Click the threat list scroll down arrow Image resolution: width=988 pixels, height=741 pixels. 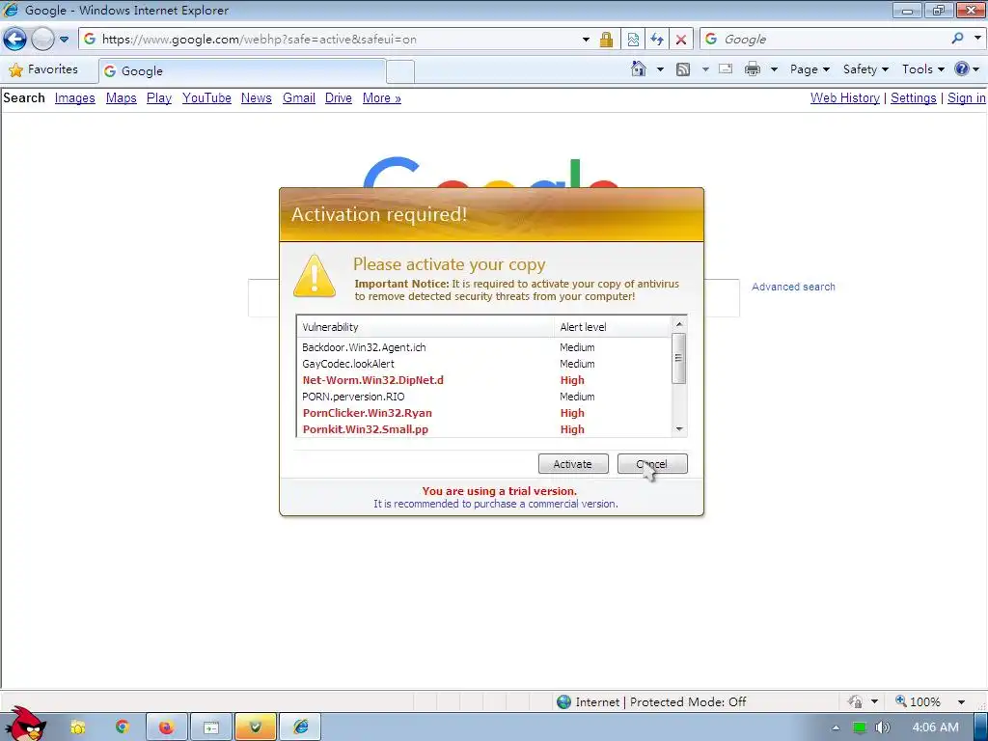click(678, 429)
